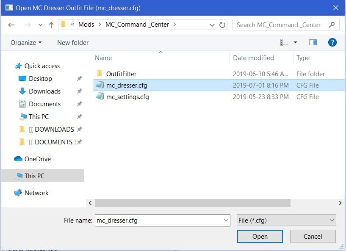The height and width of the screenshot is (251, 346).
Task: Click the Network icon
Action: [x=18, y=193]
